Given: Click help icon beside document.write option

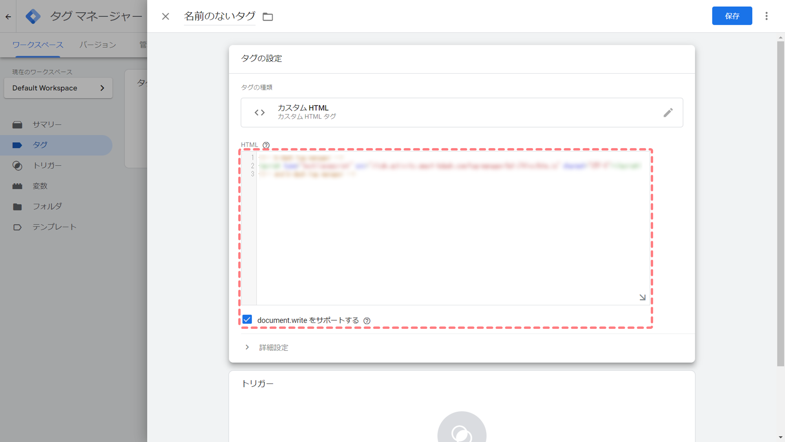Looking at the screenshot, I should 367,321.
